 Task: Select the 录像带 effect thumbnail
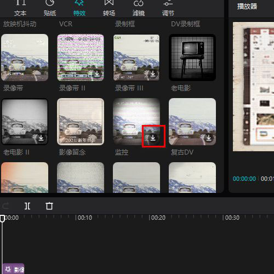pyautogui.click(x=25, y=58)
